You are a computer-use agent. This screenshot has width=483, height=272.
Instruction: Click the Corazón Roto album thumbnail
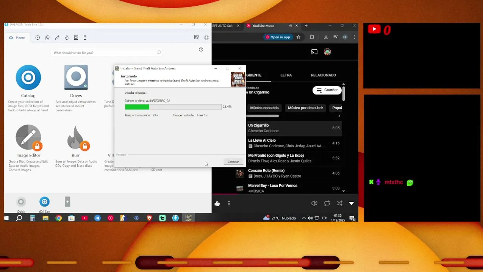coord(240,173)
